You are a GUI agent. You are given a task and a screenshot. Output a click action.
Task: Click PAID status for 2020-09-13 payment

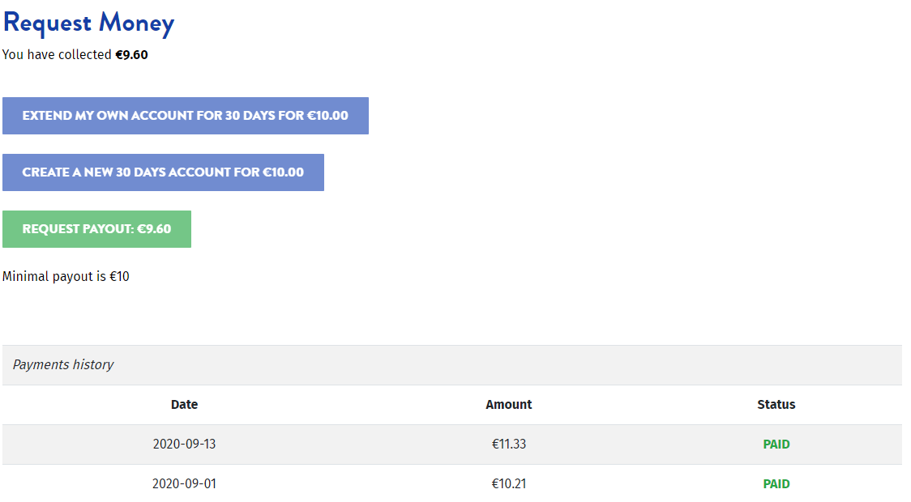776,444
